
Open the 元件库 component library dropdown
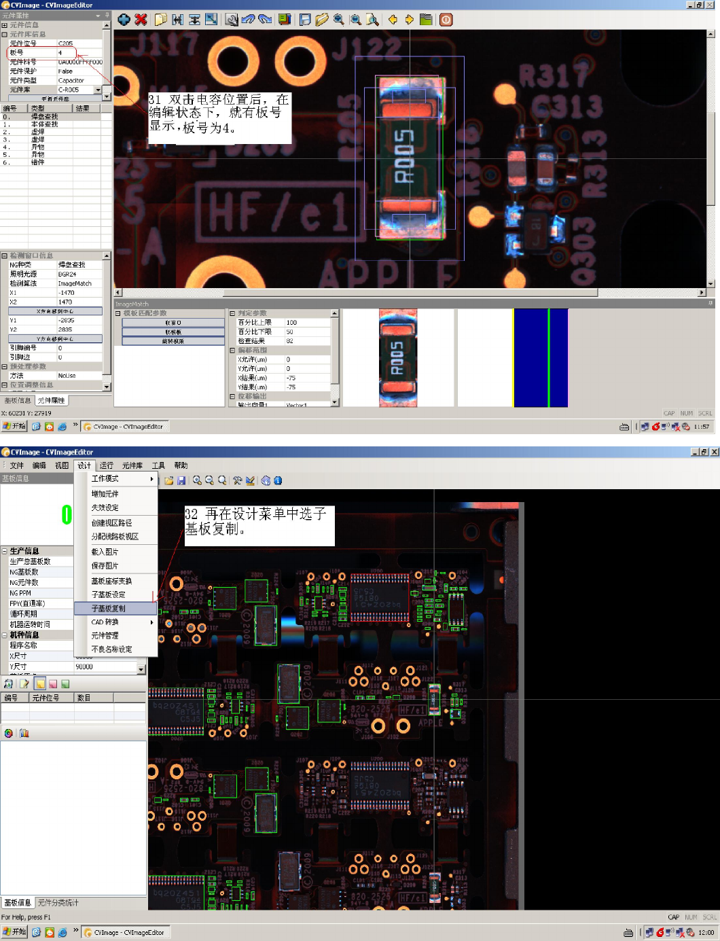click(x=98, y=90)
